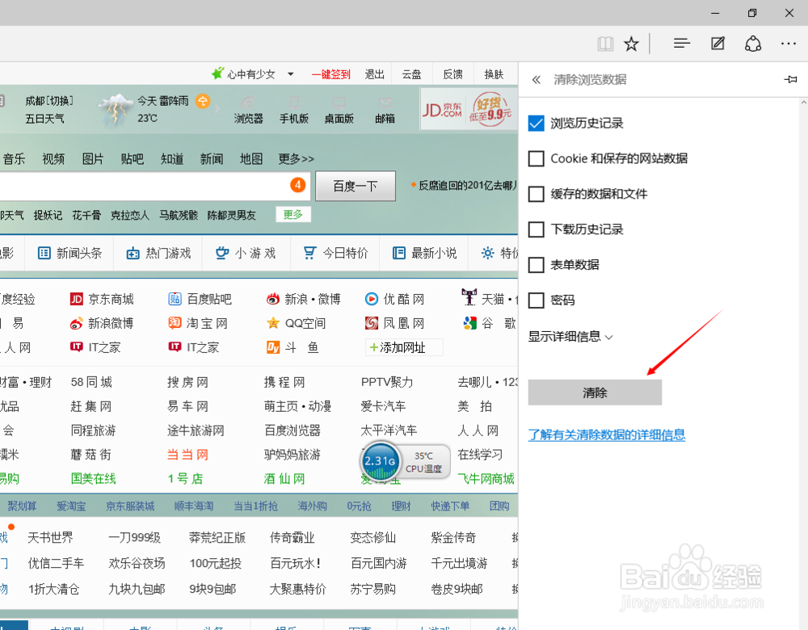Open the 浏览器 browser icon link
The image size is (808, 630).
pos(248,110)
